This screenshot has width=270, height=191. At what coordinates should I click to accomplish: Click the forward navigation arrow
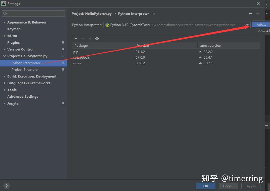pyautogui.click(x=257, y=14)
